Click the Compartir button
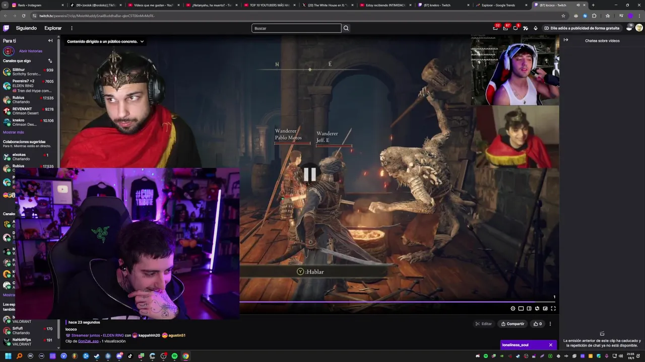 point(513,324)
